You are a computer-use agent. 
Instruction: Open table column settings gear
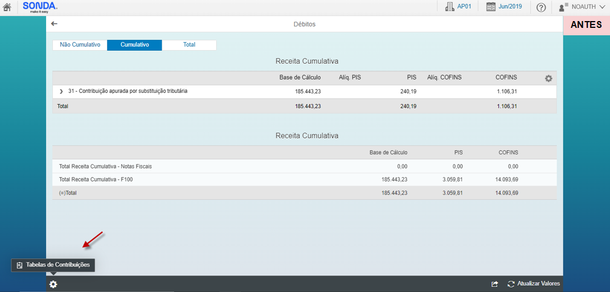pyautogui.click(x=549, y=79)
